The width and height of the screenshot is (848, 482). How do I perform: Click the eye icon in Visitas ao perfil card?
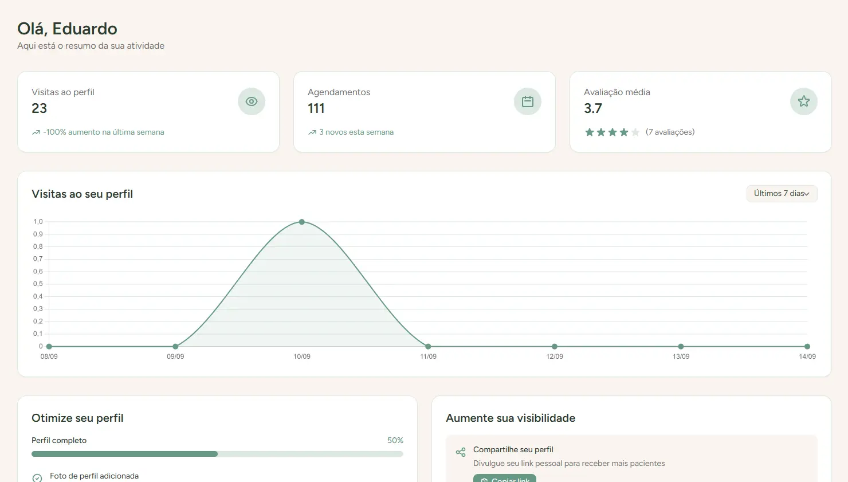pyautogui.click(x=252, y=101)
